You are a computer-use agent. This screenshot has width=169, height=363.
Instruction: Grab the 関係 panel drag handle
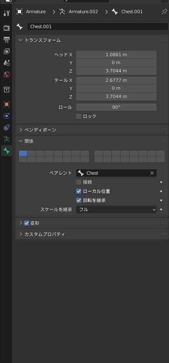(x=164, y=141)
